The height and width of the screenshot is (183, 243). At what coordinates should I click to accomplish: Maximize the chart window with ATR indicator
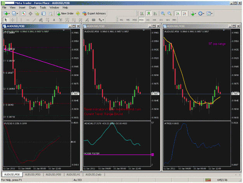[234, 26]
